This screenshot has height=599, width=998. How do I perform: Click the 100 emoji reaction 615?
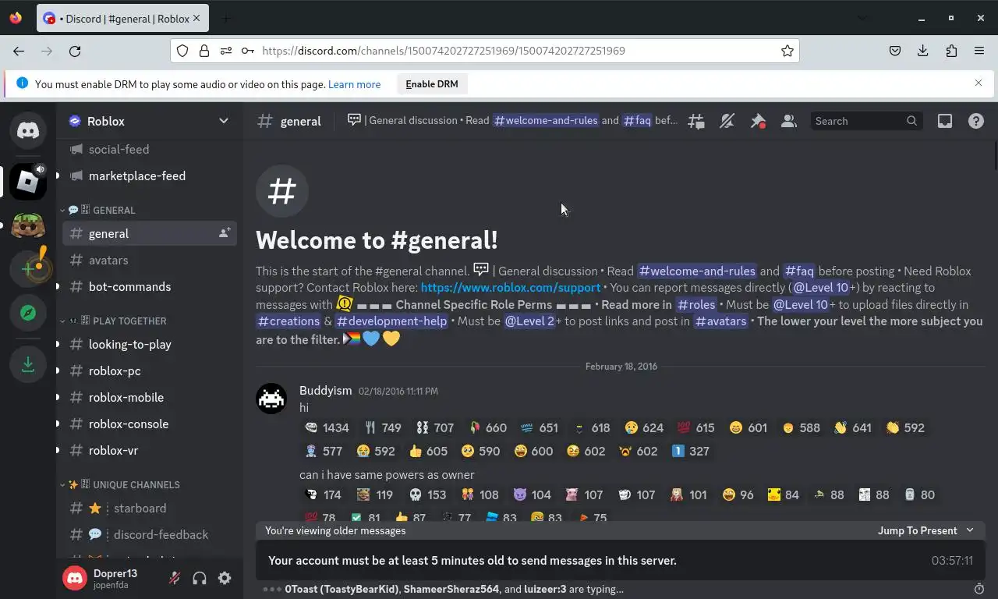[x=695, y=427]
